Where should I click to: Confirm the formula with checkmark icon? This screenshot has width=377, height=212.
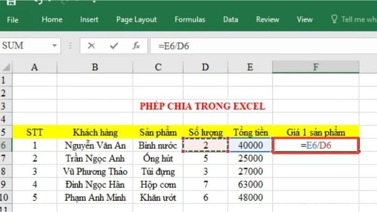pyautogui.click(x=114, y=46)
